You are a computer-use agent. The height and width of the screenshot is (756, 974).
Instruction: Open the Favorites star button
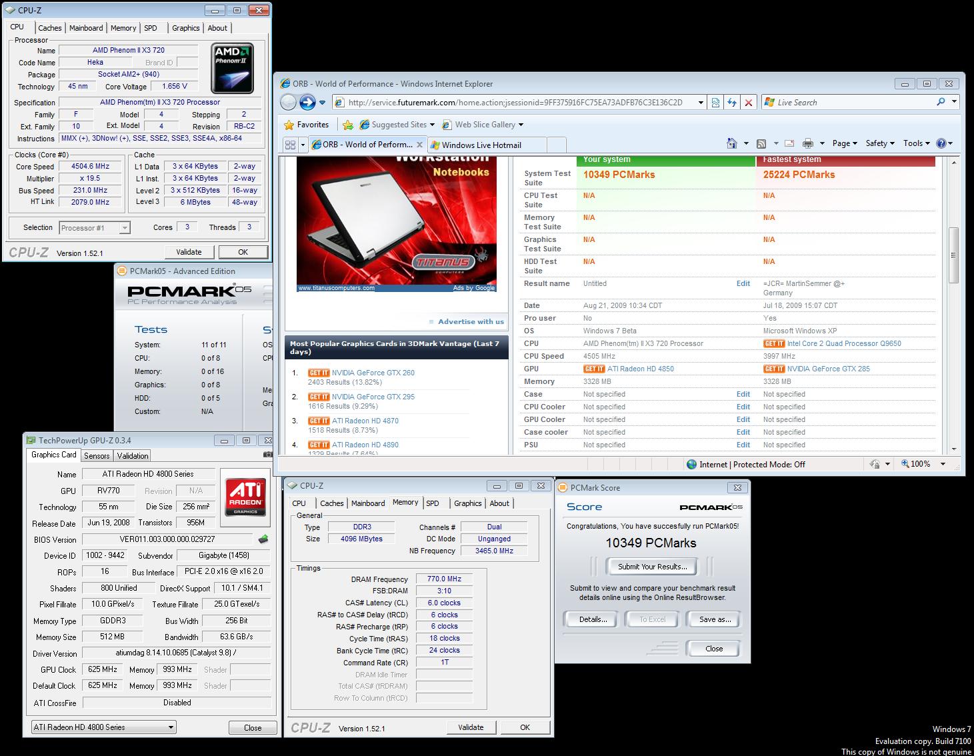click(x=306, y=125)
